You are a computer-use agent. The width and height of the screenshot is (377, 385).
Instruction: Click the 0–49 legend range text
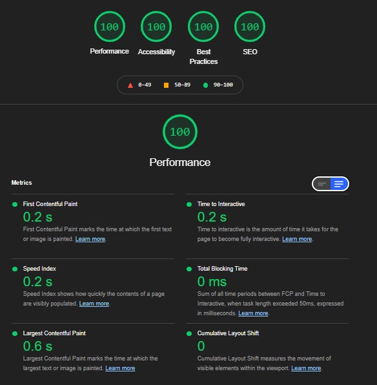click(145, 85)
